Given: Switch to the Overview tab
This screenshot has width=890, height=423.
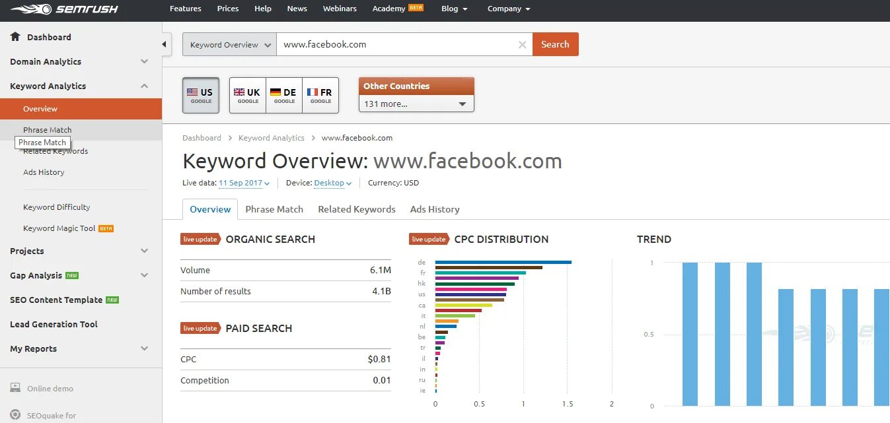Looking at the screenshot, I should 210,209.
